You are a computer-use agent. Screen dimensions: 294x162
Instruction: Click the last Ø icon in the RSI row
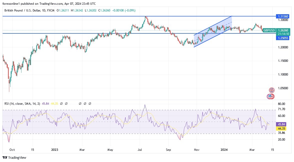(89, 103)
